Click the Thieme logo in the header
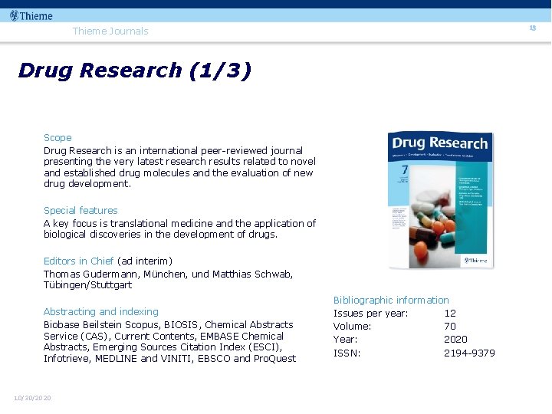Viewport: 552px width, 414px height. click(31, 16)
